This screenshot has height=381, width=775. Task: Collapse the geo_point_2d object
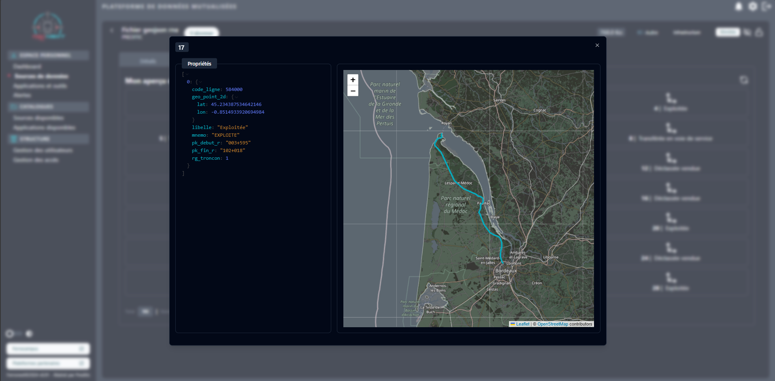coord(236,97)
